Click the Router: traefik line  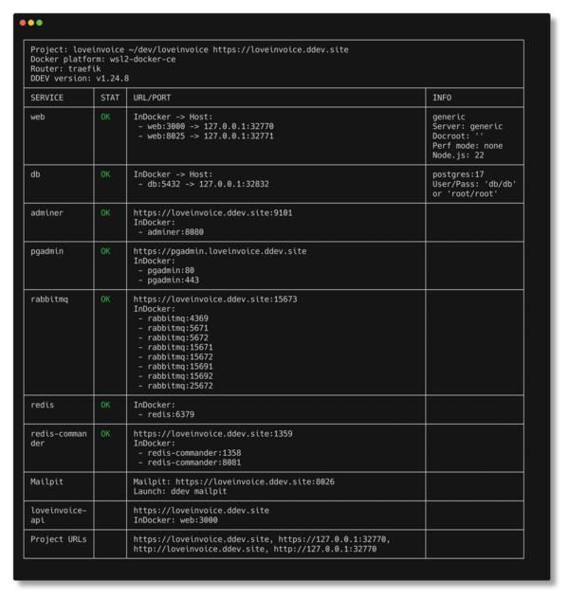[65, 69]
